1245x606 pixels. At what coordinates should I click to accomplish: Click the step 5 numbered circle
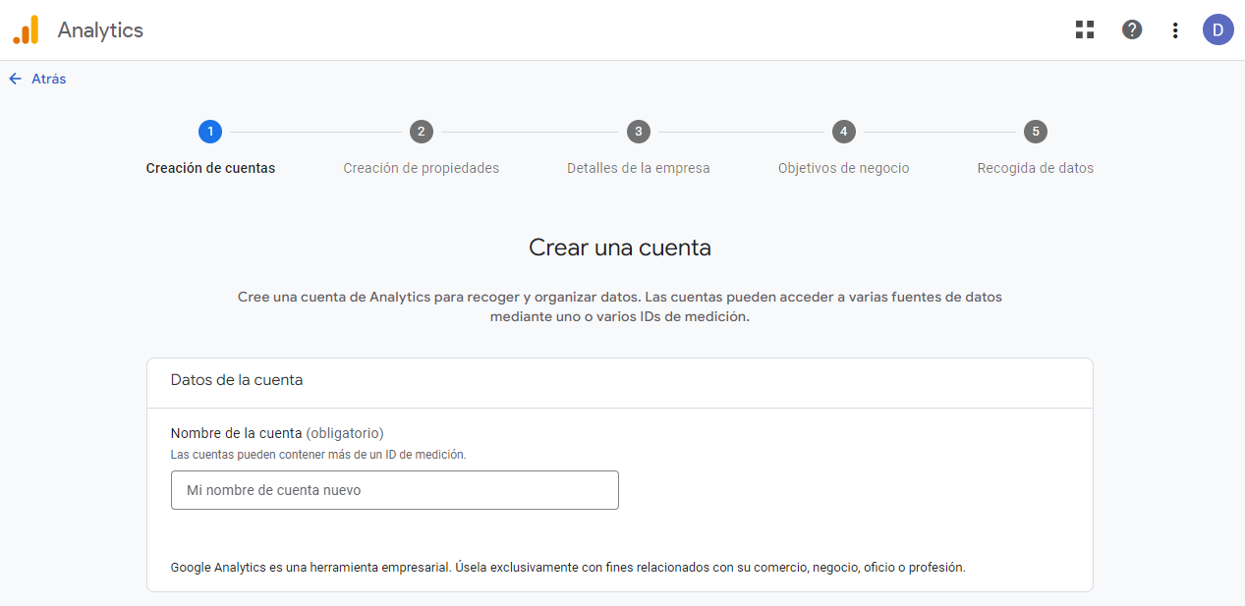[x=1035, y=131]
